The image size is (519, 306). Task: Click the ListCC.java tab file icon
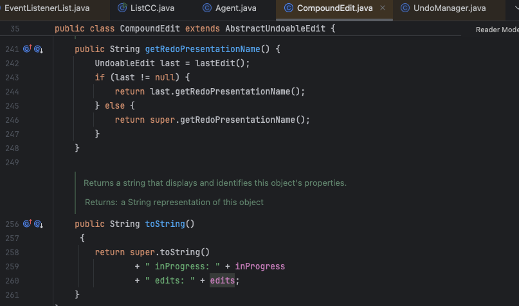(x=123, y=8)
